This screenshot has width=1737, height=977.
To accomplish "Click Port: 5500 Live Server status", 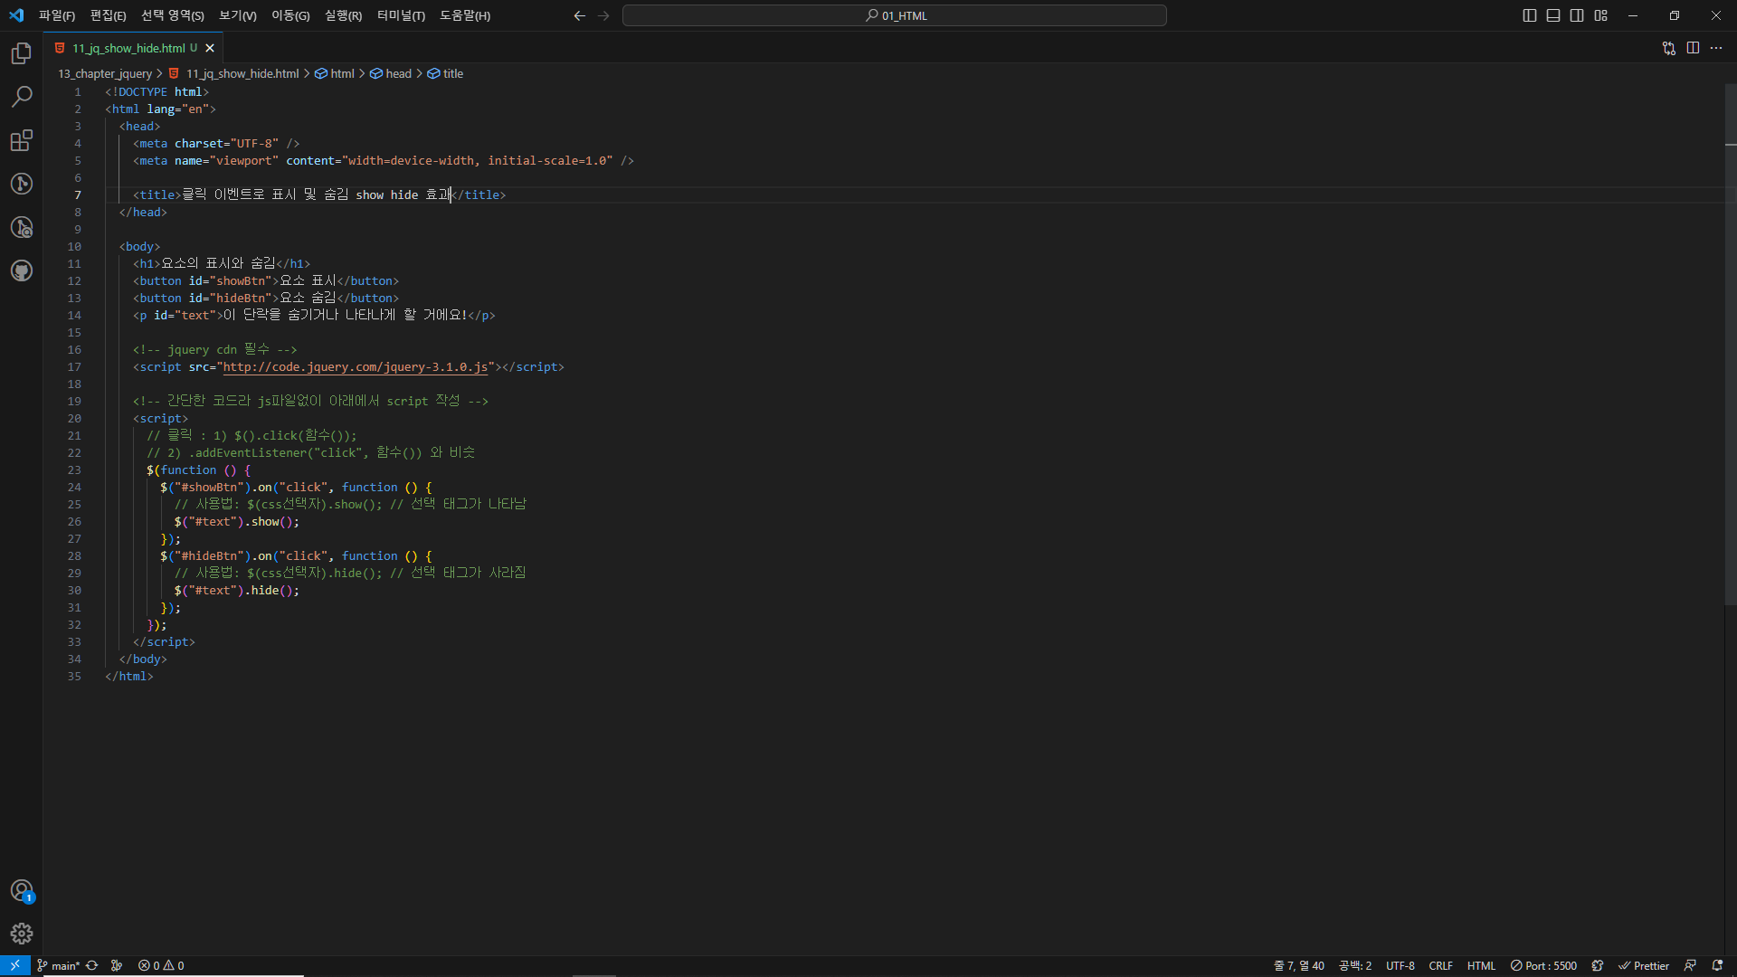I will pyautogui.click(x=1543, y=965).
